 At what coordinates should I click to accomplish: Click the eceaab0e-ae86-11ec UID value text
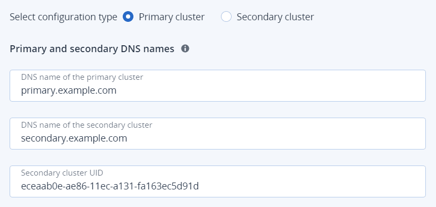[x=110, y=186]
